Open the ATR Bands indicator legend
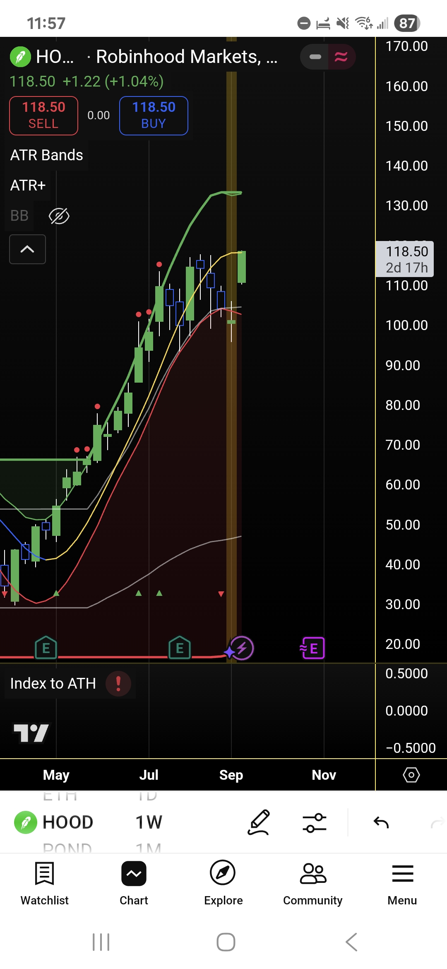Viewport: 447px width, 969px height. [47, 155]
